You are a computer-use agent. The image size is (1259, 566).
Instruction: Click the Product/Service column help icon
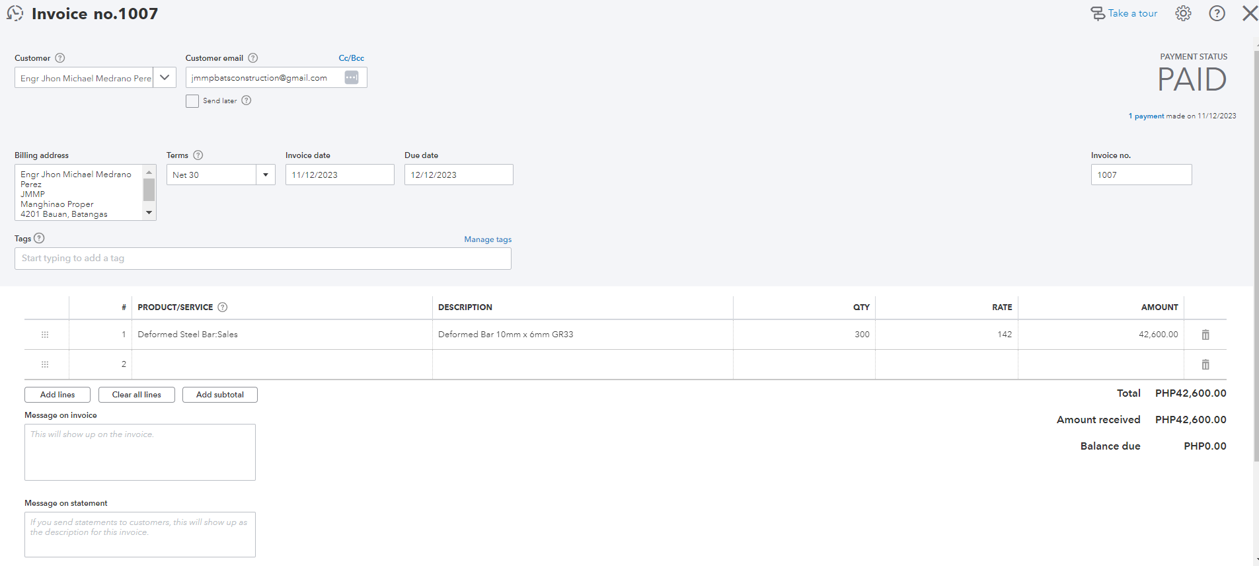pyautogui.click(x=223, y=307)
